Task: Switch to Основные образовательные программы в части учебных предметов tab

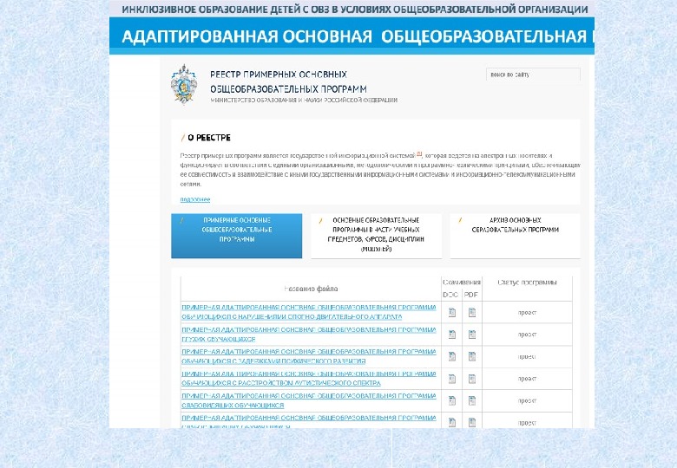Action: pos(376,236)
